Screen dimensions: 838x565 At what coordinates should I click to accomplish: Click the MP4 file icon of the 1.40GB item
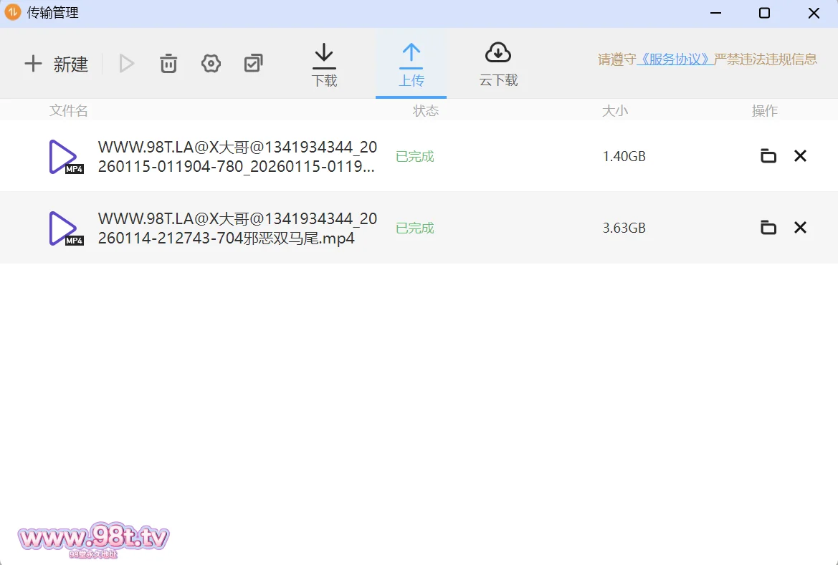coord(65,157)
